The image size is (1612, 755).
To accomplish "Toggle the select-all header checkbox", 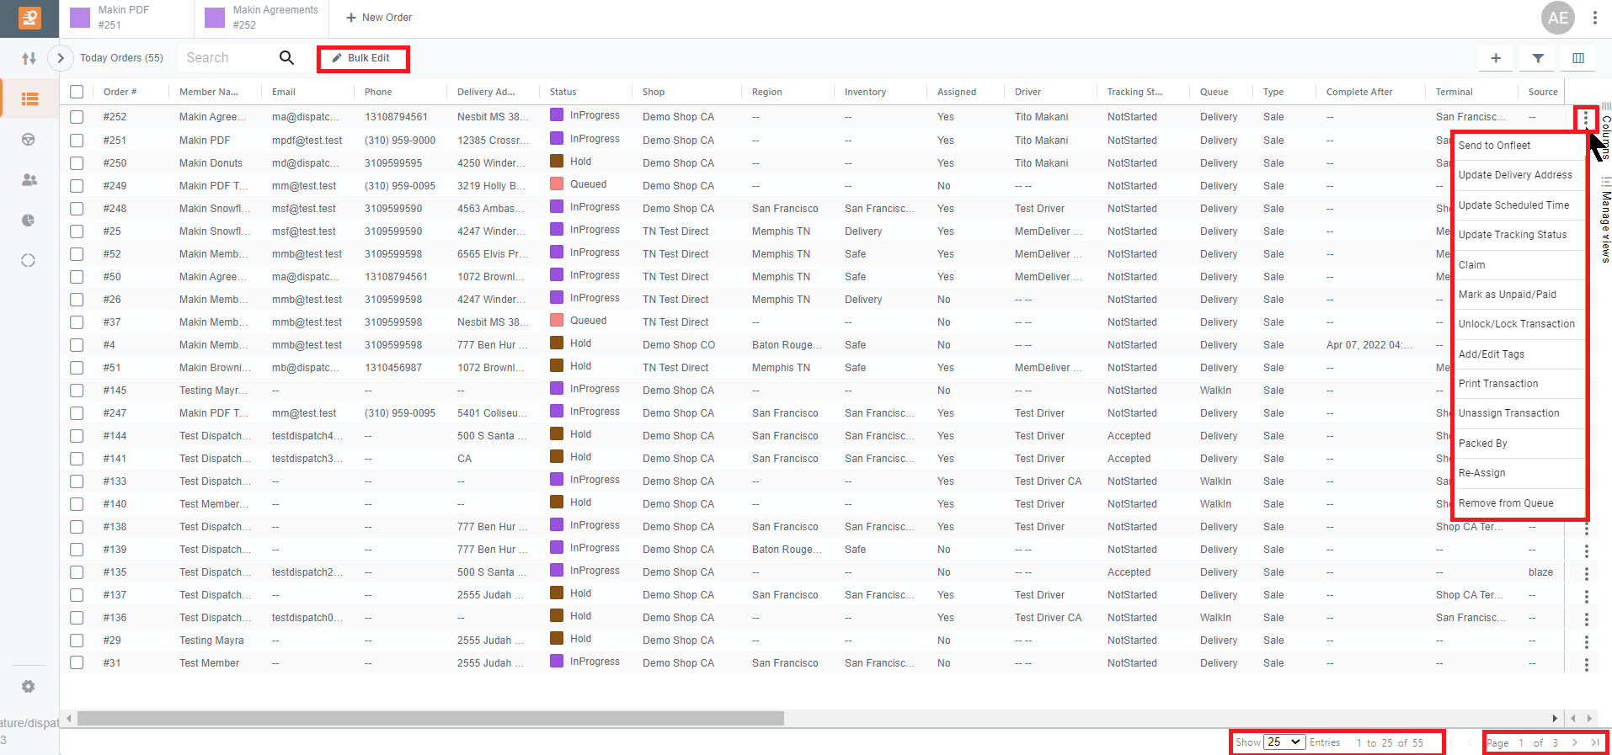I will [77, 92].
